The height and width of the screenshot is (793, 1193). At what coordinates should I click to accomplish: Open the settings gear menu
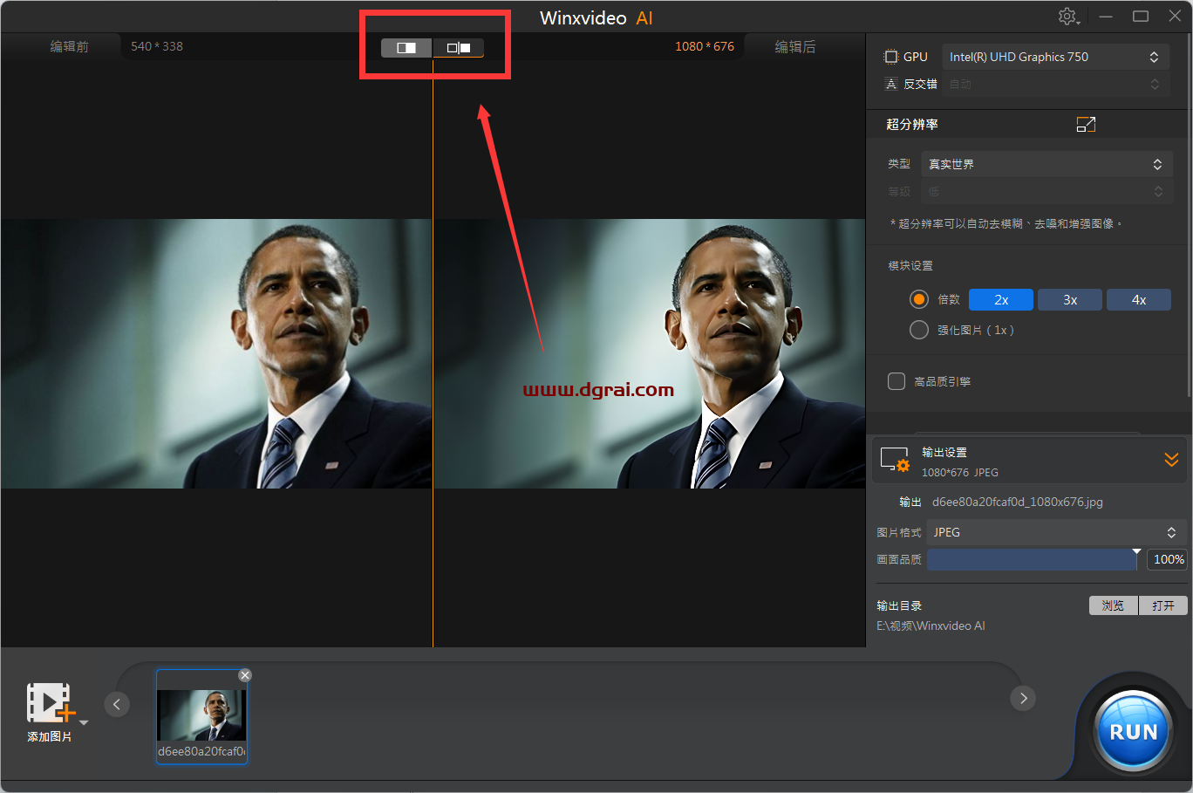point(1067,17)
